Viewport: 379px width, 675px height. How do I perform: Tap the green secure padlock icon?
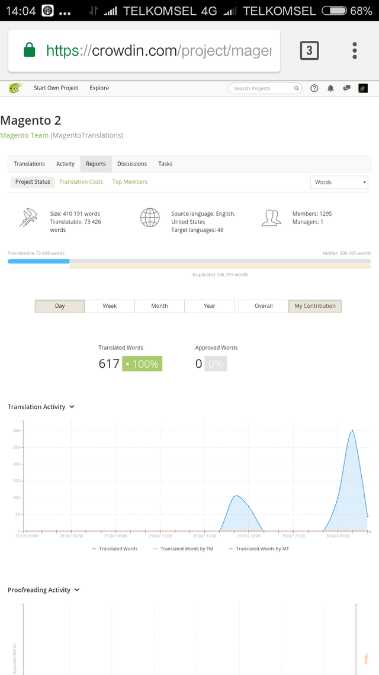[29, 50]
